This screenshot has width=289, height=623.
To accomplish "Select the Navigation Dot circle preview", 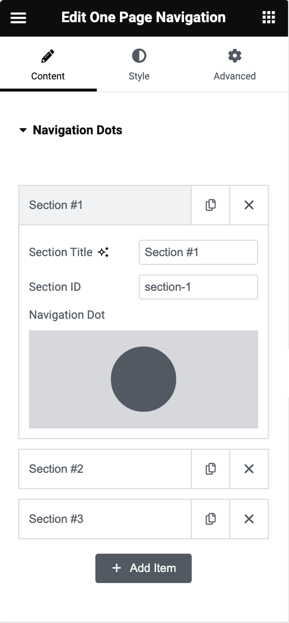I will point(143,379).
